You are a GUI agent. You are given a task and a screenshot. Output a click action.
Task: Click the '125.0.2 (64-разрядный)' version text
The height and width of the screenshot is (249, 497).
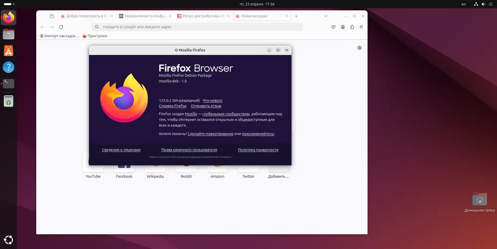[x=179, y=101]
